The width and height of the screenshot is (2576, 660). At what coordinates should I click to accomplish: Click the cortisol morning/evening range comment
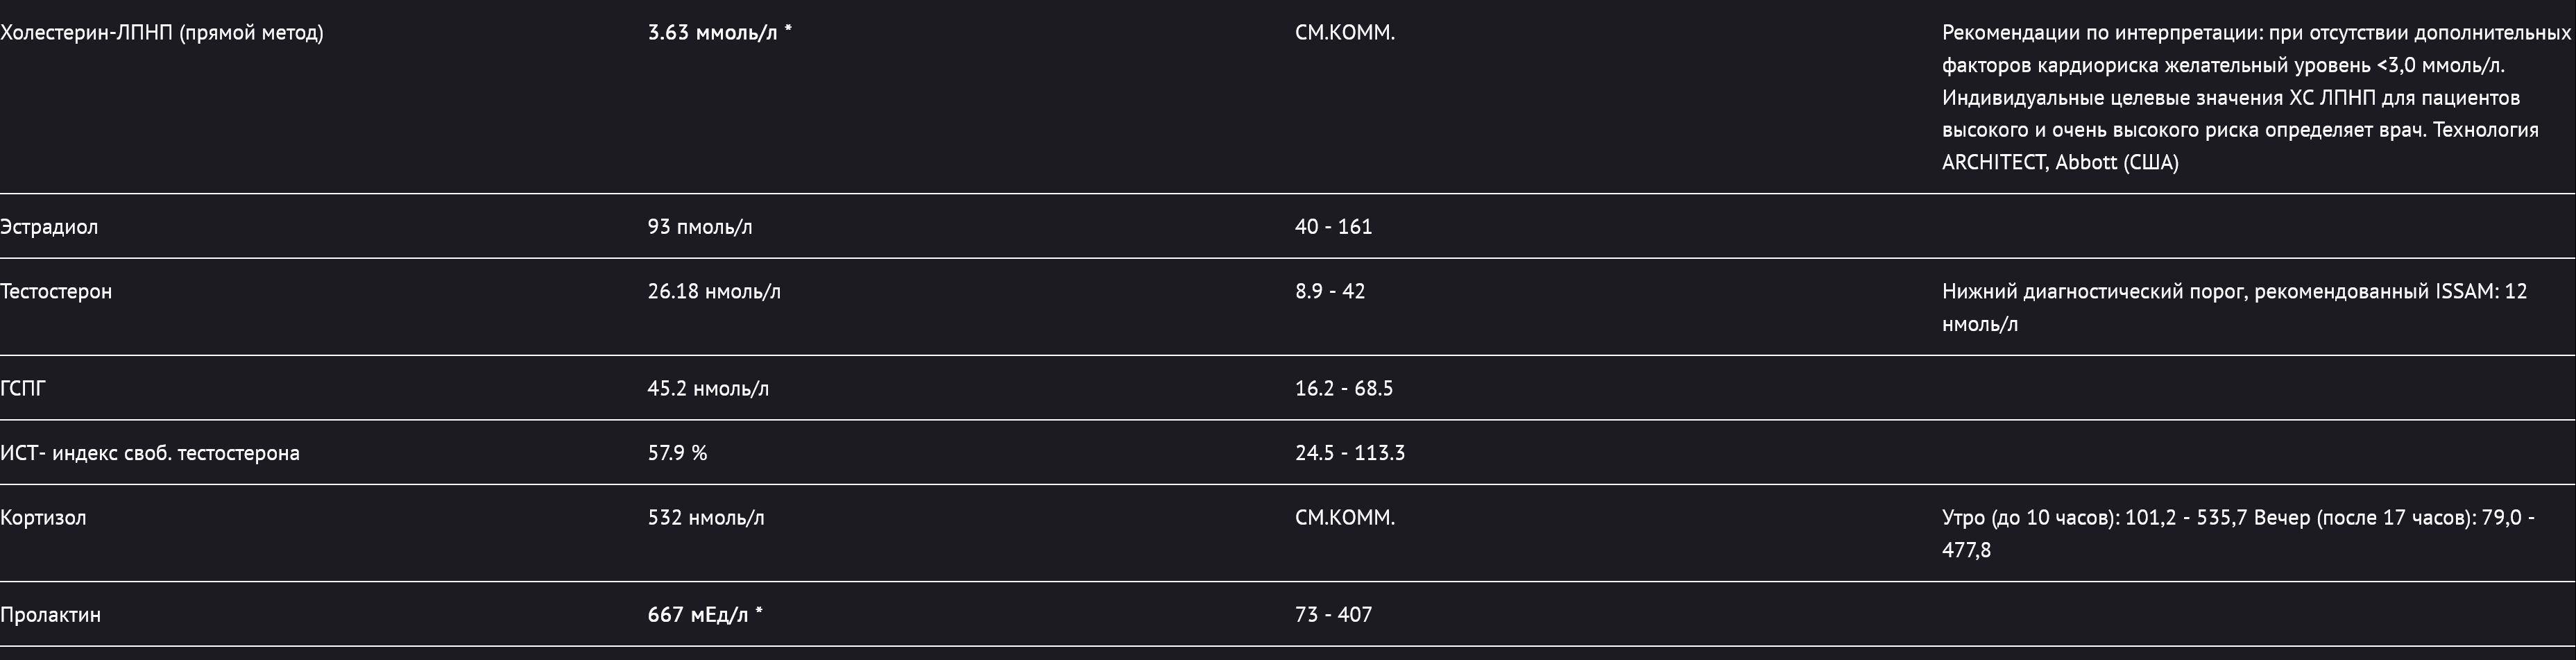[x=2239, y=534]
